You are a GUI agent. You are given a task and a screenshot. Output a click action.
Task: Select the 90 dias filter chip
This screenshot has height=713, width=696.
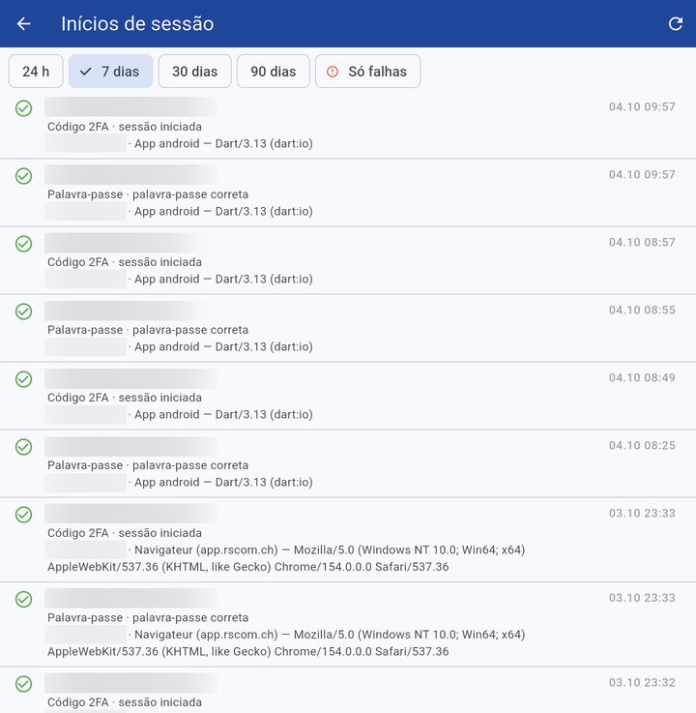tap(274, 72)
